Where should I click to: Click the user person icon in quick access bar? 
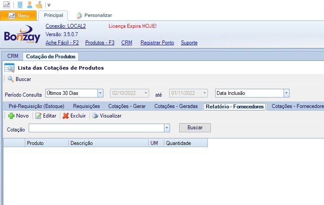30,4
